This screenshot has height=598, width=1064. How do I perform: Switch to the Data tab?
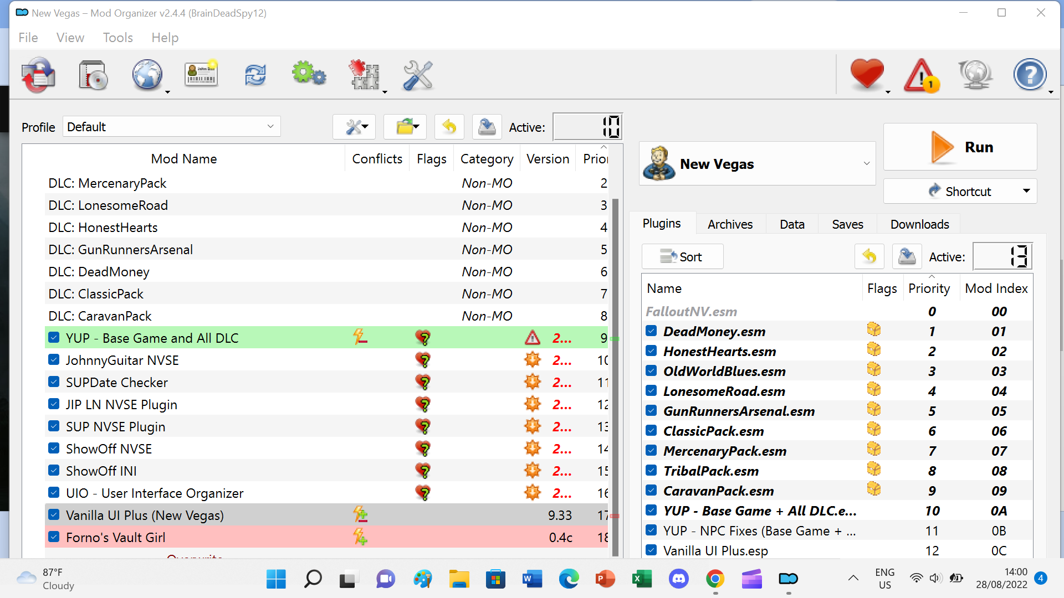[792, 224]
